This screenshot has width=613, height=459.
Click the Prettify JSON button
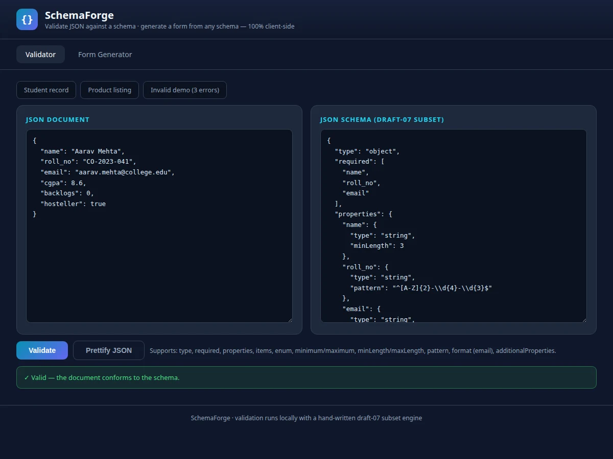click(109, 350)
